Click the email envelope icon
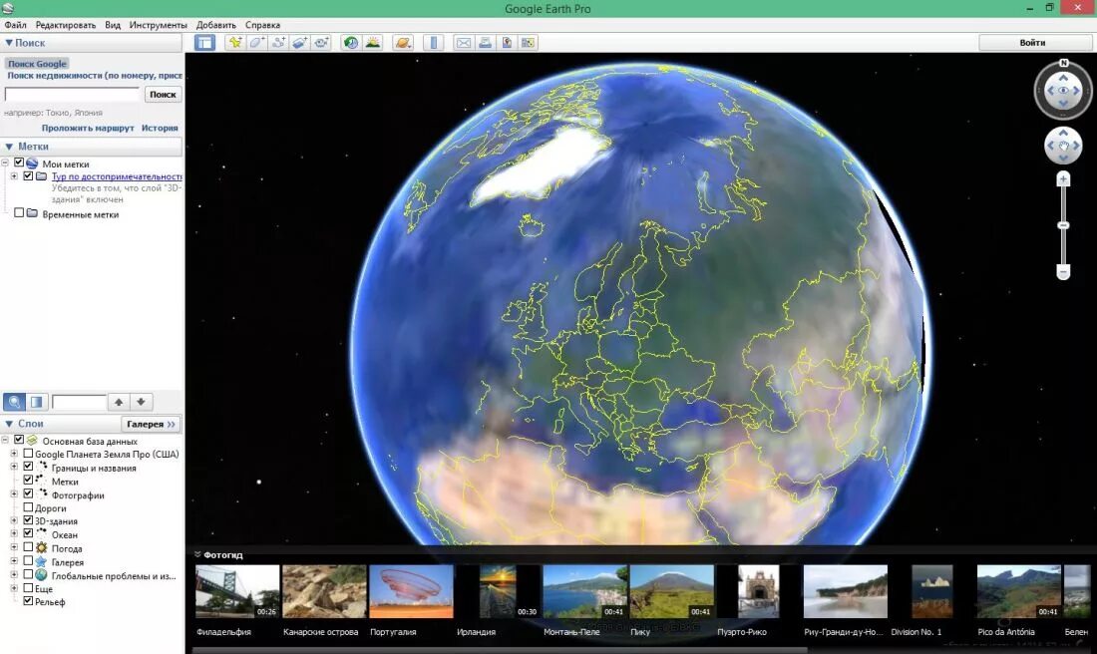 tap(463, 43)
